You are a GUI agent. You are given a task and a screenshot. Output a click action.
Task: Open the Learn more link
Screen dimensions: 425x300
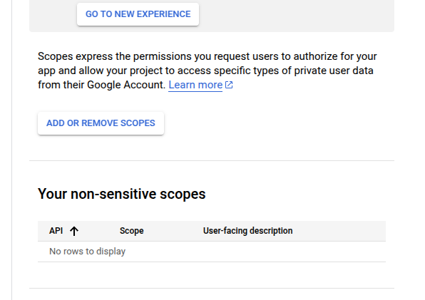tap(195, 85)
